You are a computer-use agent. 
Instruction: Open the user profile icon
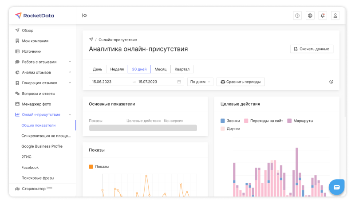335,16
